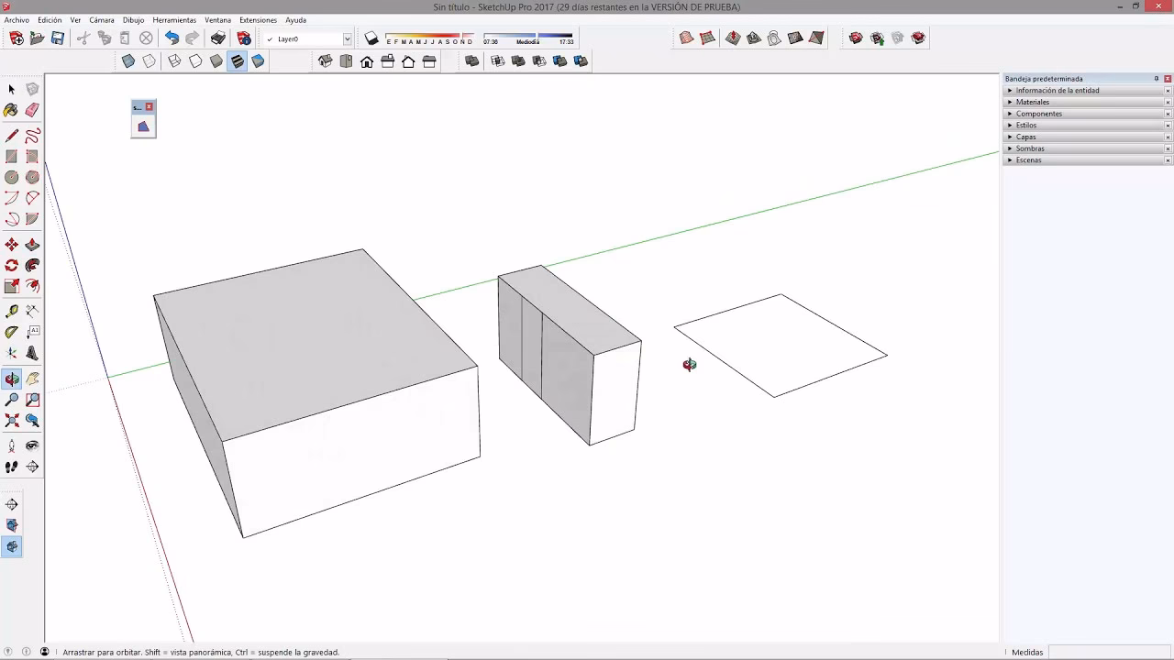The width and height of the screenshot is (1174, 660).
Task: Select the Tape Measure tool
Action: tap(11, 311)
